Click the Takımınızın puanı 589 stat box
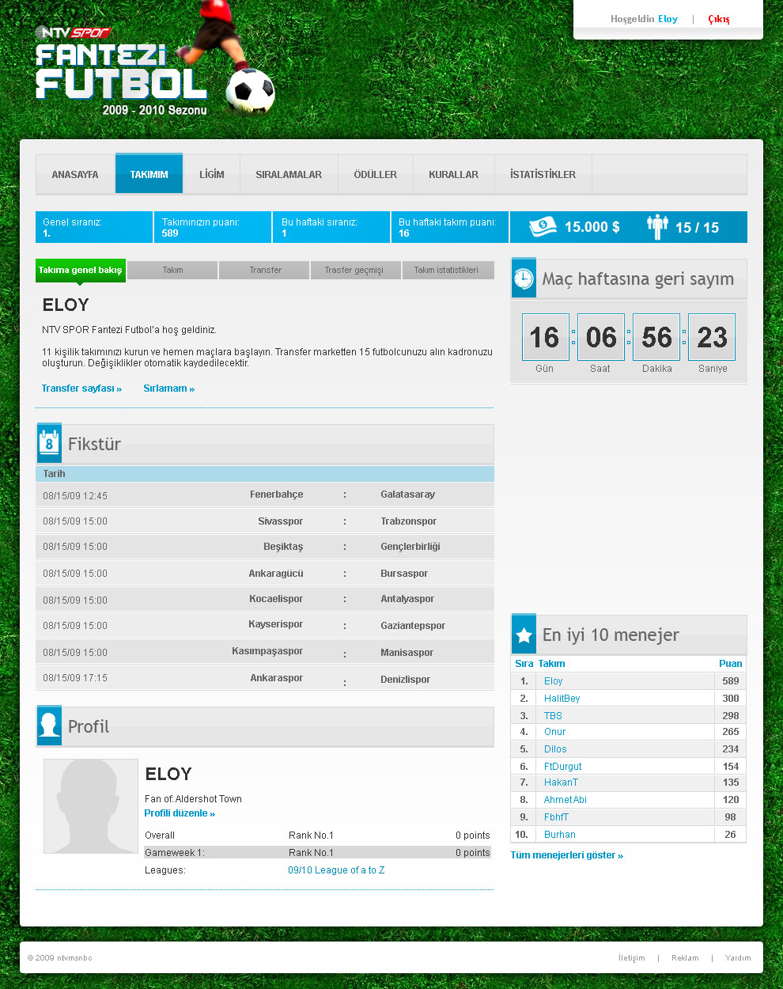Image resolution: width=783 pixels, height=989 pixels. click(x=212, y=227)
